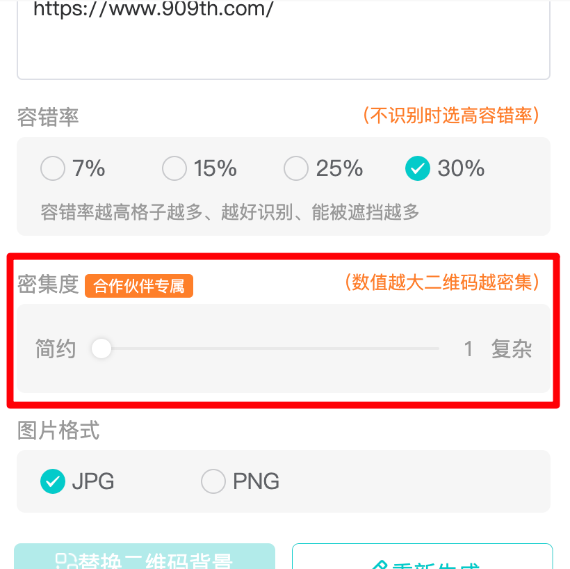
Task: Click the 复杂 label at the slider end
Action: point(512,348)
